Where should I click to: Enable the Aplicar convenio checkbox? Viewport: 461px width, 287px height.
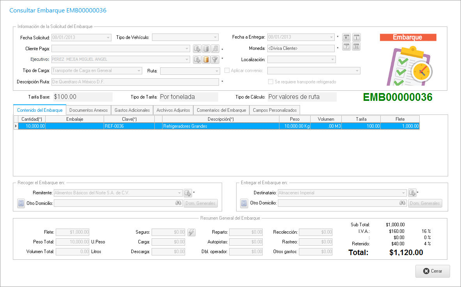(227, 71)
